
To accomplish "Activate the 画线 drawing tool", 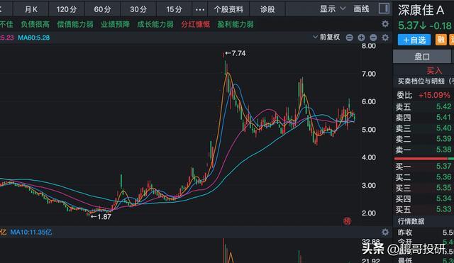I will tap(361, 9).
